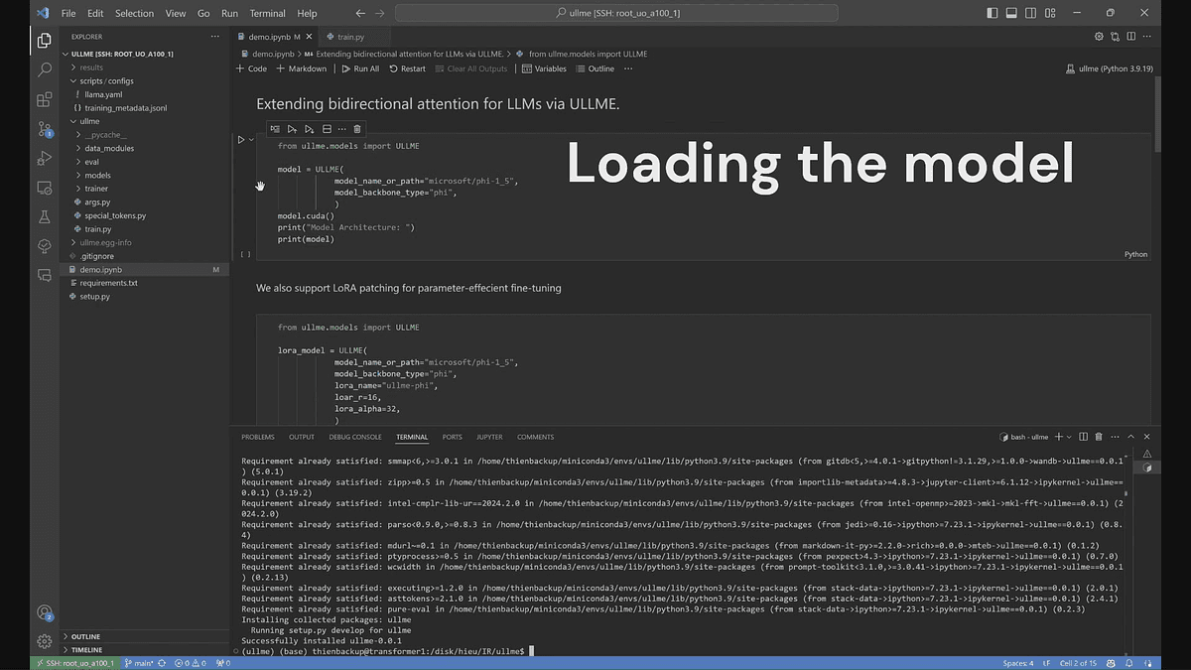Open the new terminal launch profile dropdown
The width and height of the screenshot is (1191, 670).
pos(1068,437)
